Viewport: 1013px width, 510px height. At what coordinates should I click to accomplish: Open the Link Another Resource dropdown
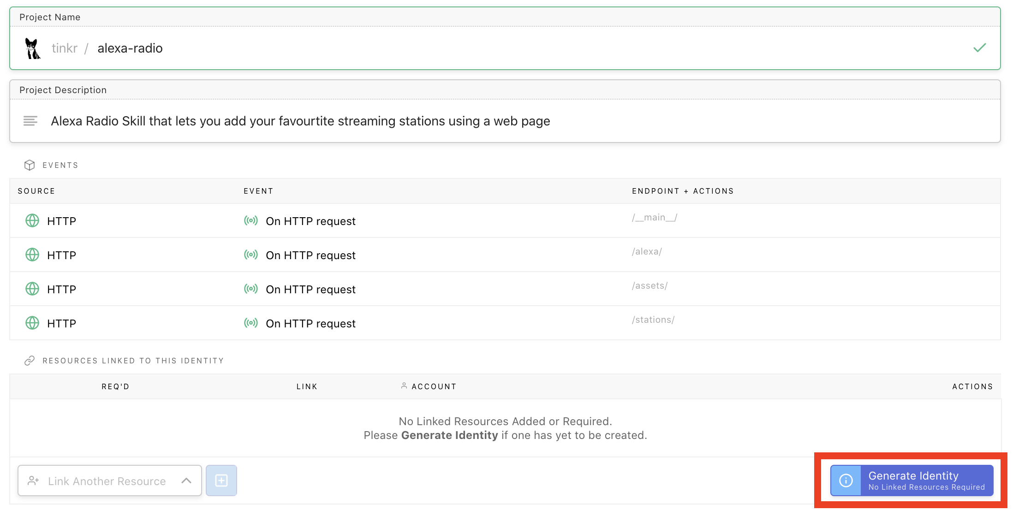pyautogui.click(x=107, y=481)
